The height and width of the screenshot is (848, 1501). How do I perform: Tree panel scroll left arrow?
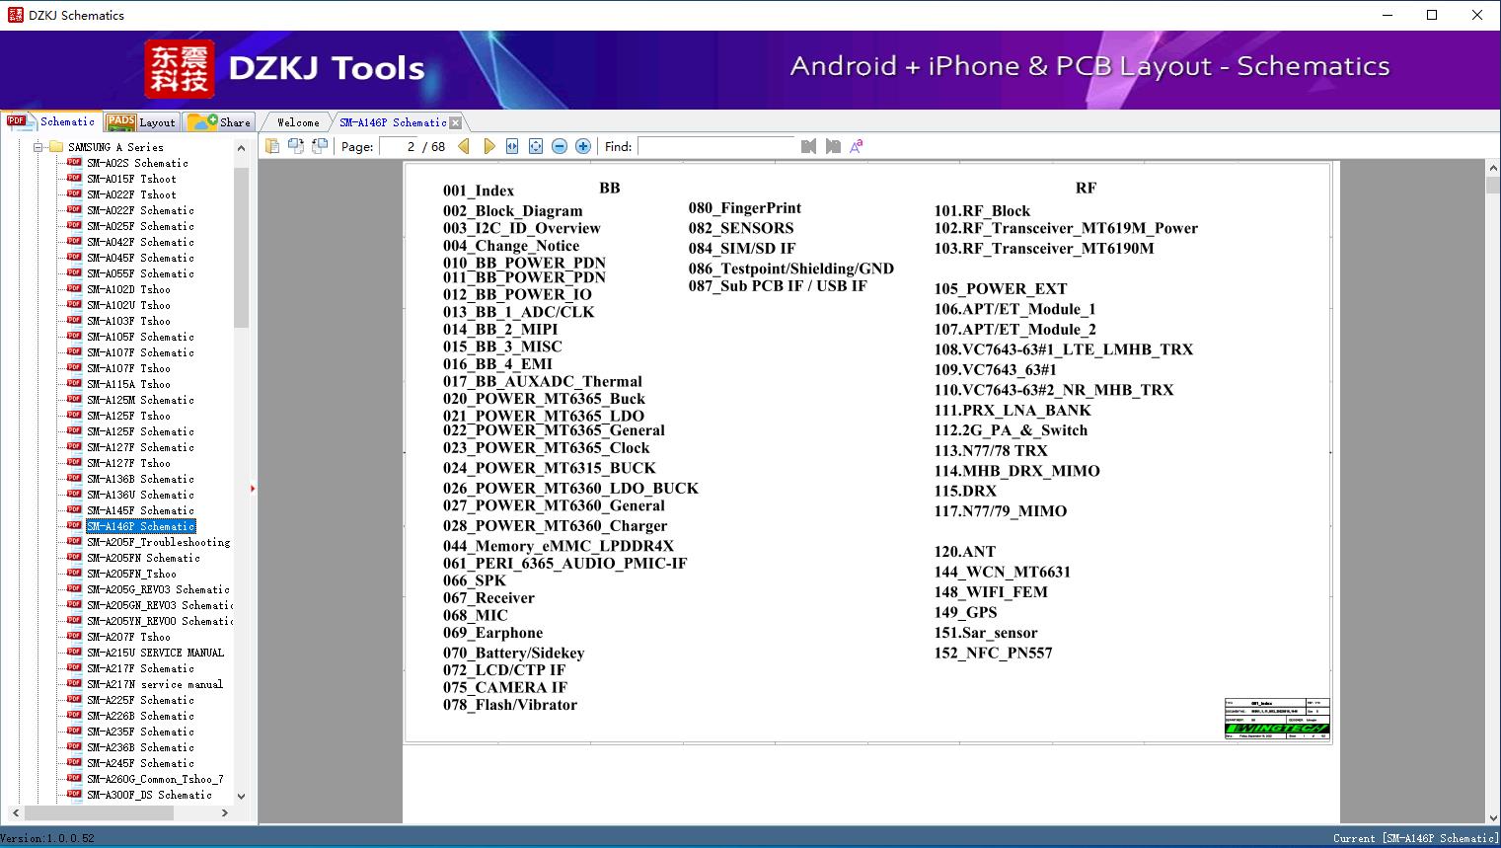[x=14, y=812]
